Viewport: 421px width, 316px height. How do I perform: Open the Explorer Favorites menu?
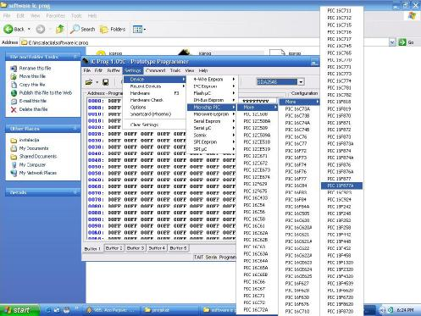[x=55, y=16]
